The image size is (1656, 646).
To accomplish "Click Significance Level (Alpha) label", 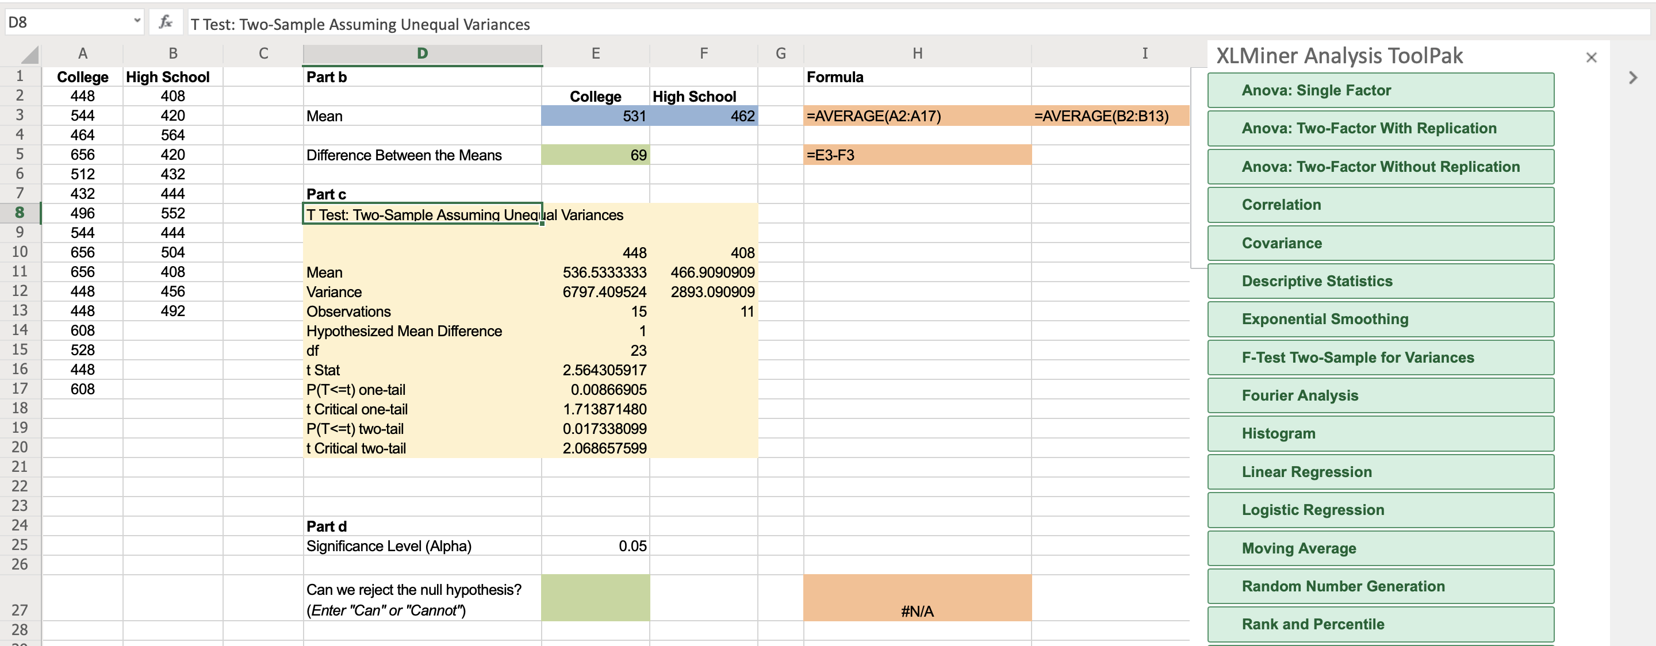I will click(x=388, y=546).
